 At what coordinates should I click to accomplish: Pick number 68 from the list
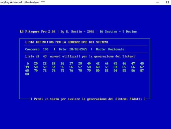tap(27, 71)
